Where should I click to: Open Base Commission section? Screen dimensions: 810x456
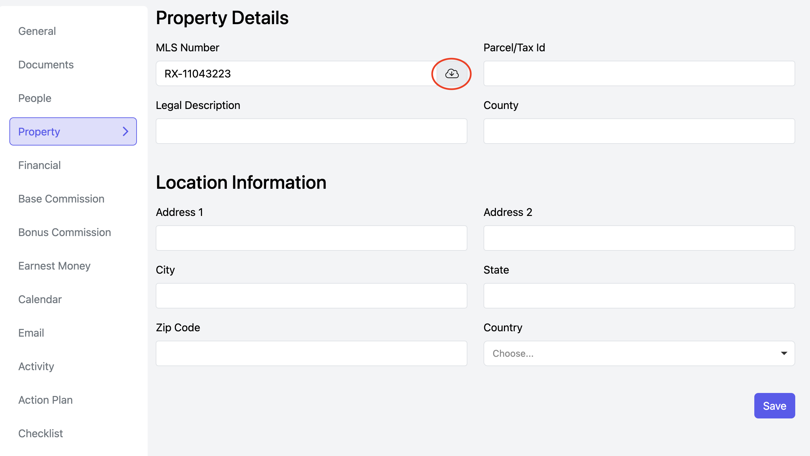pyautogui.click(x=61, y=199)
